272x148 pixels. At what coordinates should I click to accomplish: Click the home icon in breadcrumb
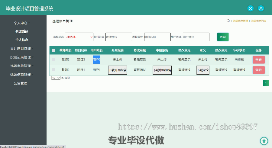tap(228, 21)
